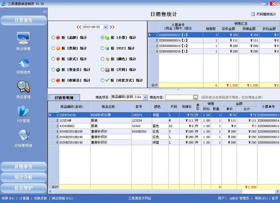Click the scrollbar right arrow in detail table

point(278,191)
